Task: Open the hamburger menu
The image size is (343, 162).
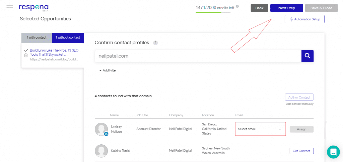Action: 10,7
